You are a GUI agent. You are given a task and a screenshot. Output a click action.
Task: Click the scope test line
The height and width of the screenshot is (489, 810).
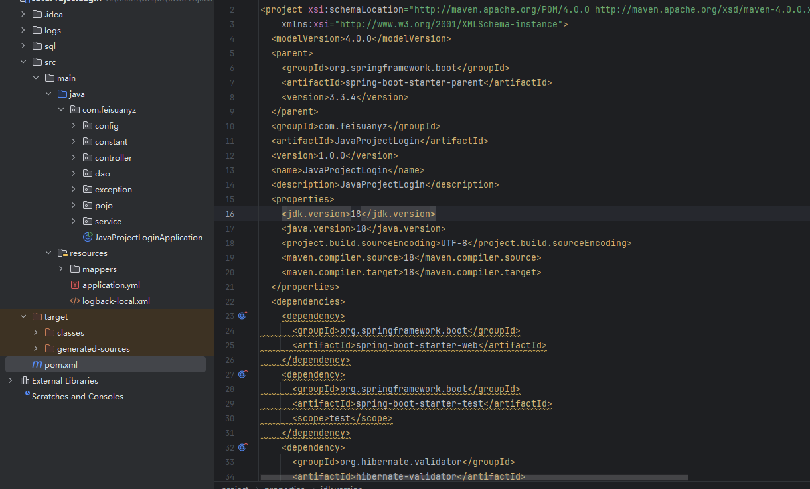pos(343,418)
